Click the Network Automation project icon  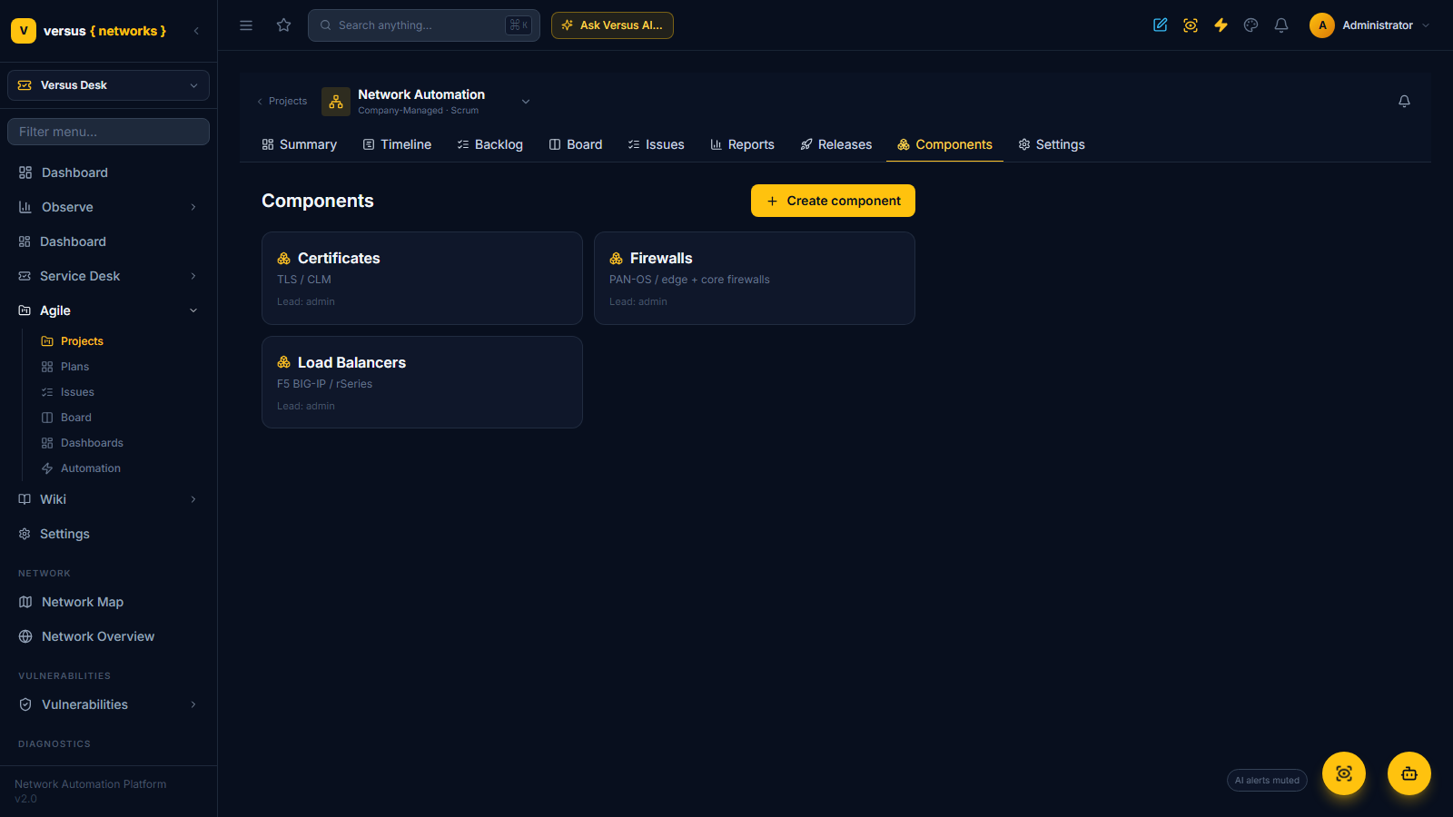click(336, 102)
